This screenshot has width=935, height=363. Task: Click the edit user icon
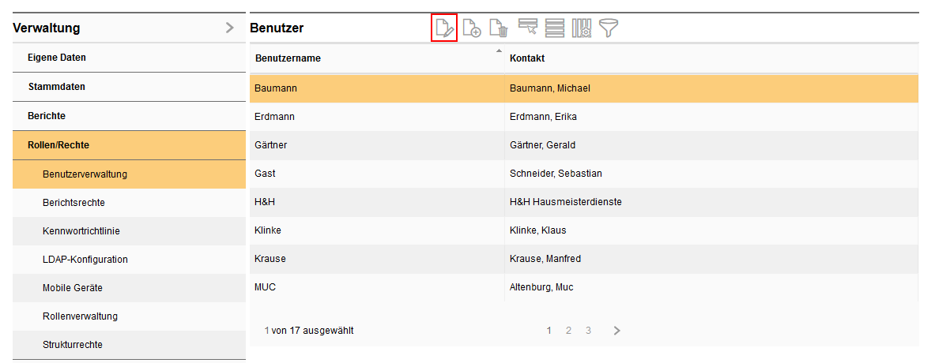click(x=445, y=28)
